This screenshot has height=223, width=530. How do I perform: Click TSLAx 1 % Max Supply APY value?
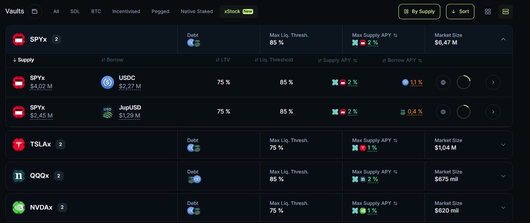(372, 148)
